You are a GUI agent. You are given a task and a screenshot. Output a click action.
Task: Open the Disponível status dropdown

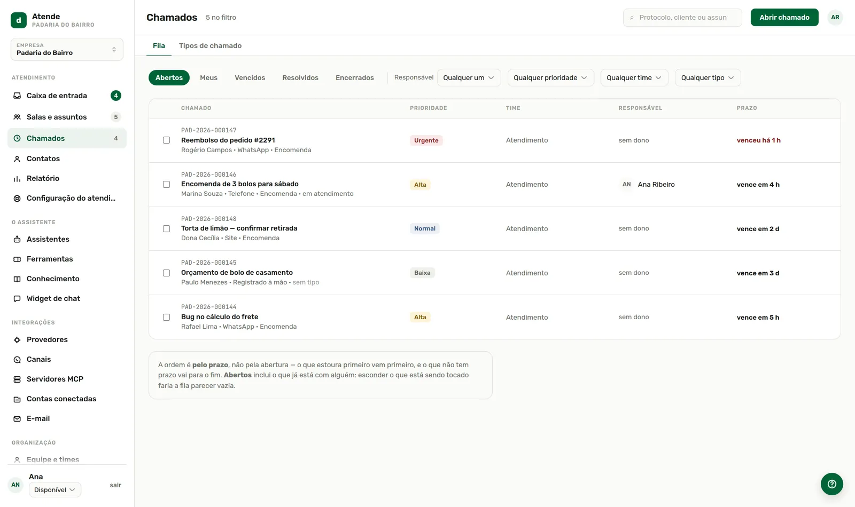55,490
